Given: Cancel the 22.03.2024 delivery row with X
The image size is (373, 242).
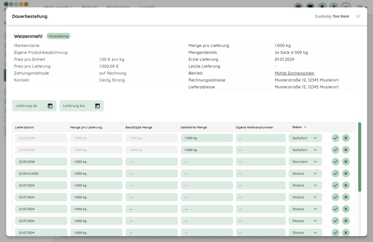Looking at the screenshot, I should (x=346, y=138).
